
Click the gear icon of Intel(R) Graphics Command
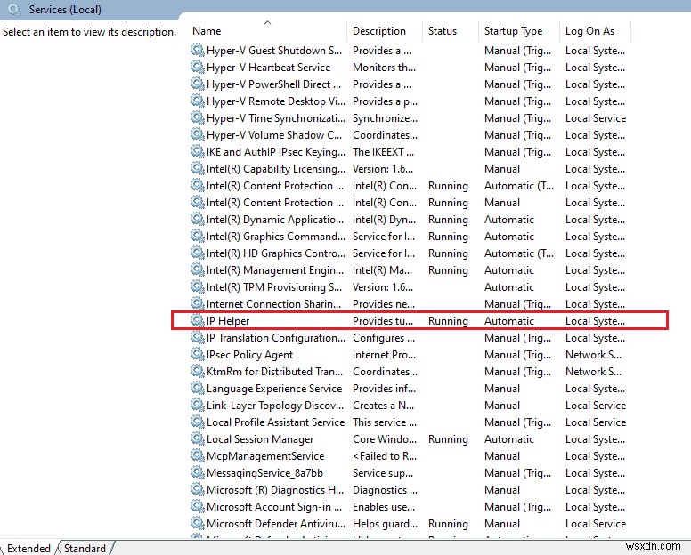click(198, 236)
